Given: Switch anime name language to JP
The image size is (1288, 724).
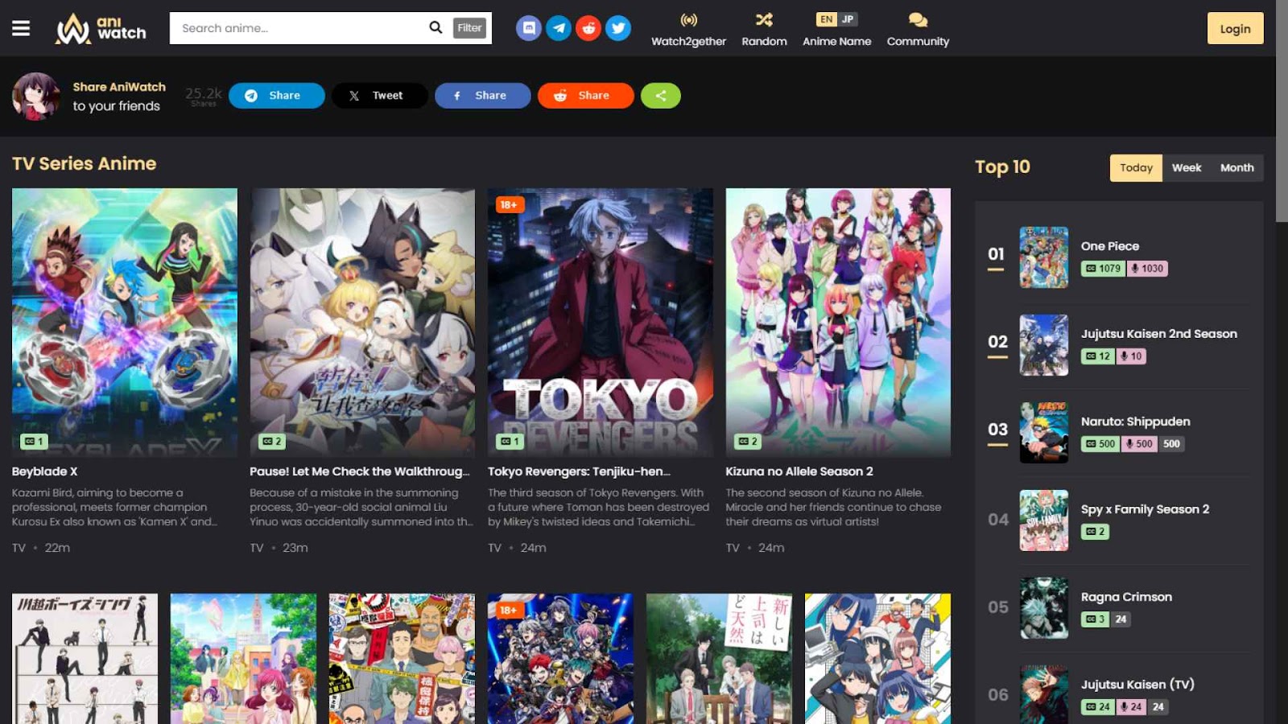Looking at the screenshot, I should (x=848, y=19).
